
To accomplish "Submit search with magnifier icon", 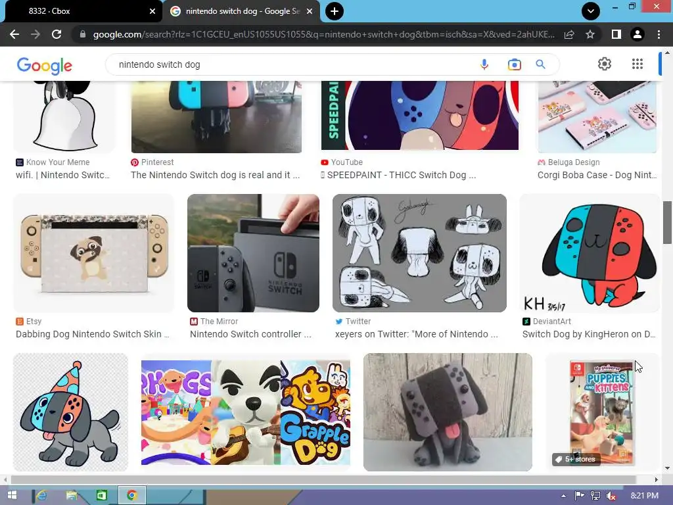I will tap(540, 64).
